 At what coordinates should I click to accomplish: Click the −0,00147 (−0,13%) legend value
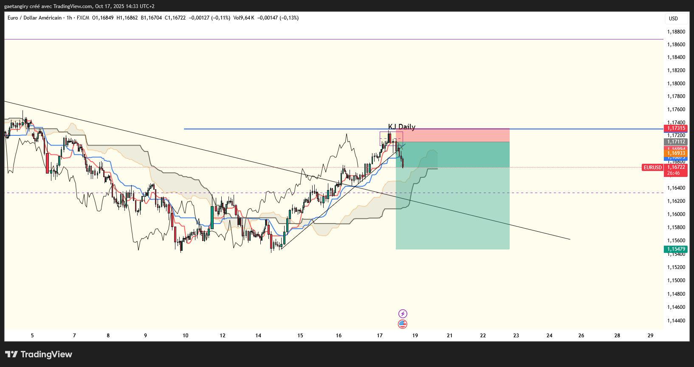278,18
